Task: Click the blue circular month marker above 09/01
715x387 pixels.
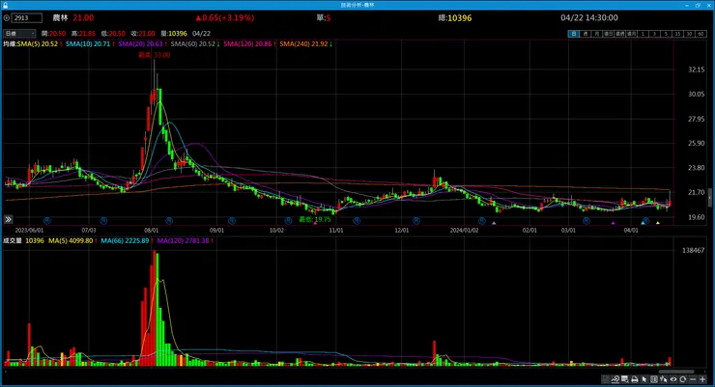Action: (x=232, y=220)
